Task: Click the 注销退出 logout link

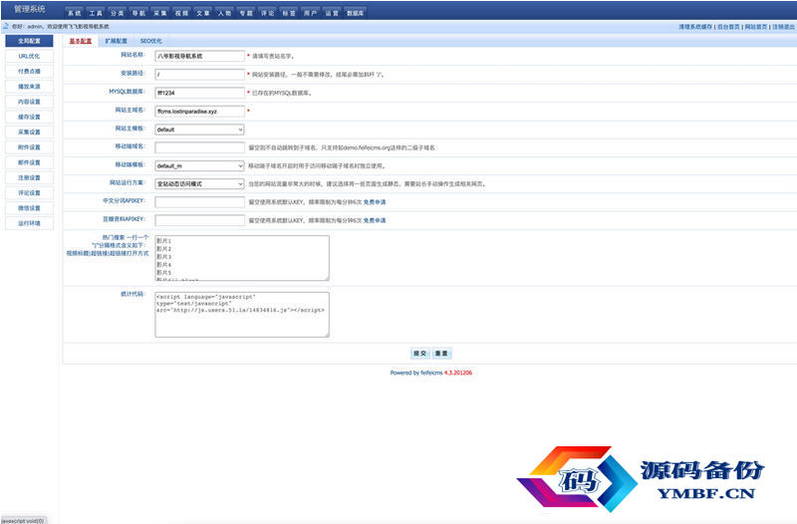Action: 783,27
